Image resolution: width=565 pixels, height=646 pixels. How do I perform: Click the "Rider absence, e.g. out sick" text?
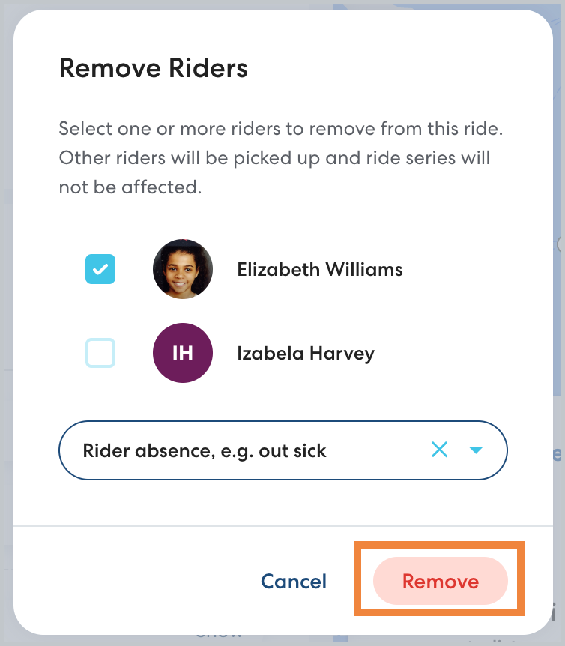pos(205,450)
